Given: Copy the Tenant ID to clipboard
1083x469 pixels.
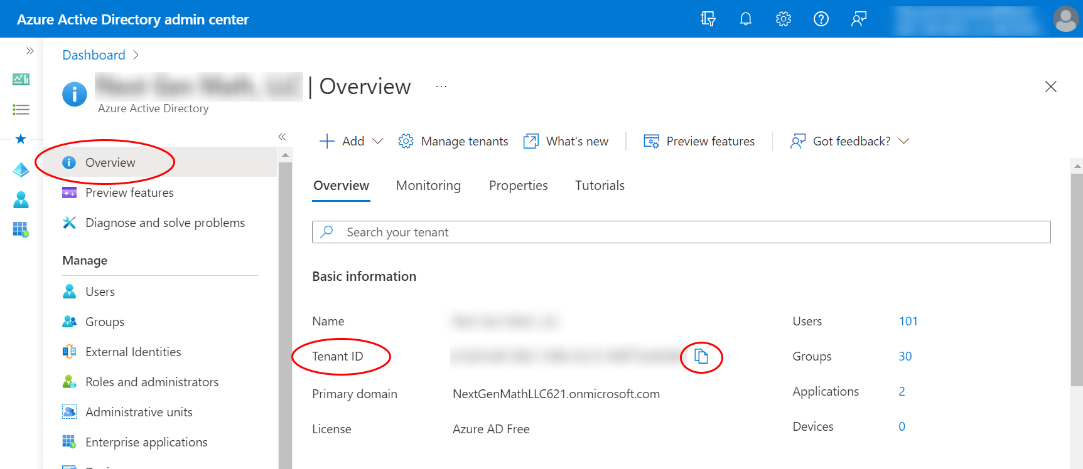Looking at the screenshot, I should [701, 357].
